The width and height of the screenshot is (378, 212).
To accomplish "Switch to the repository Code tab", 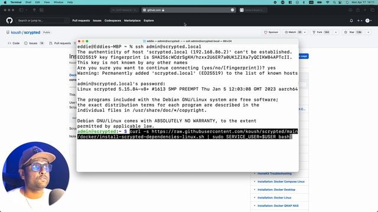I will pyautogui.click(x=14, y=43).
